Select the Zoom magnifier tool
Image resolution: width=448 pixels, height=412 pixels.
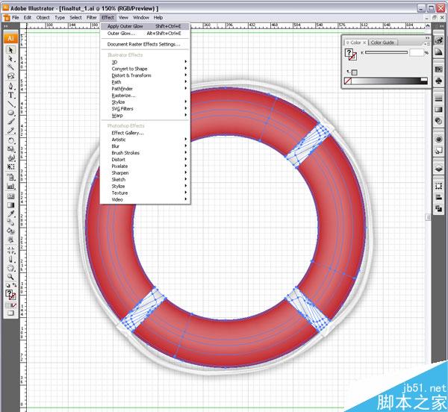point(11,277)
